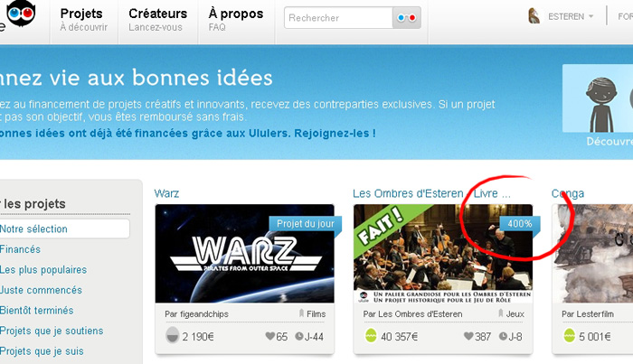Click the heart icon on Warz card
Viewport: 633px width, 364px height.
(x=269, y=336)
